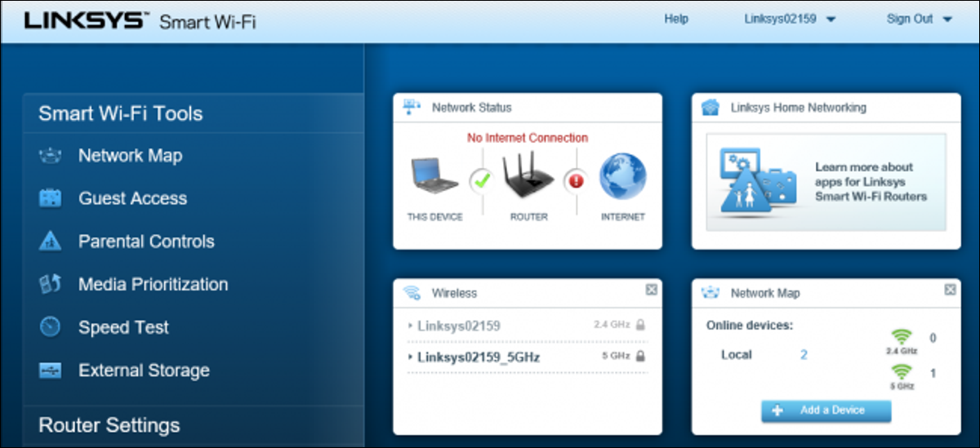Close the Network Map widget
This screenshot has width=980, height=448.
pyautogui.click(x=950, y=289)
